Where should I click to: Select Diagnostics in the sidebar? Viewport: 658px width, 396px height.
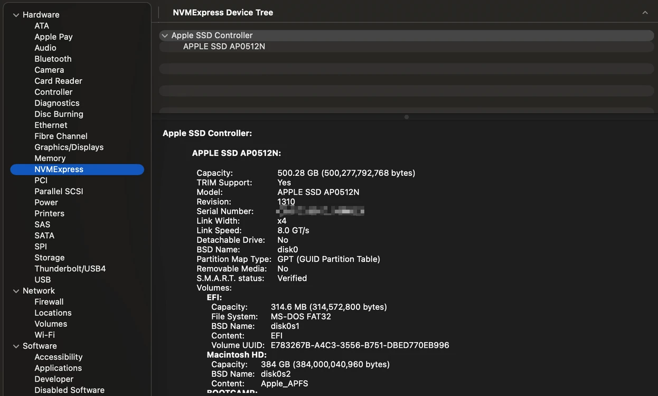coord(57,103)
